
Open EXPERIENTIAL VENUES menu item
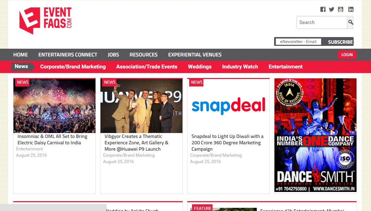point(195,55)
